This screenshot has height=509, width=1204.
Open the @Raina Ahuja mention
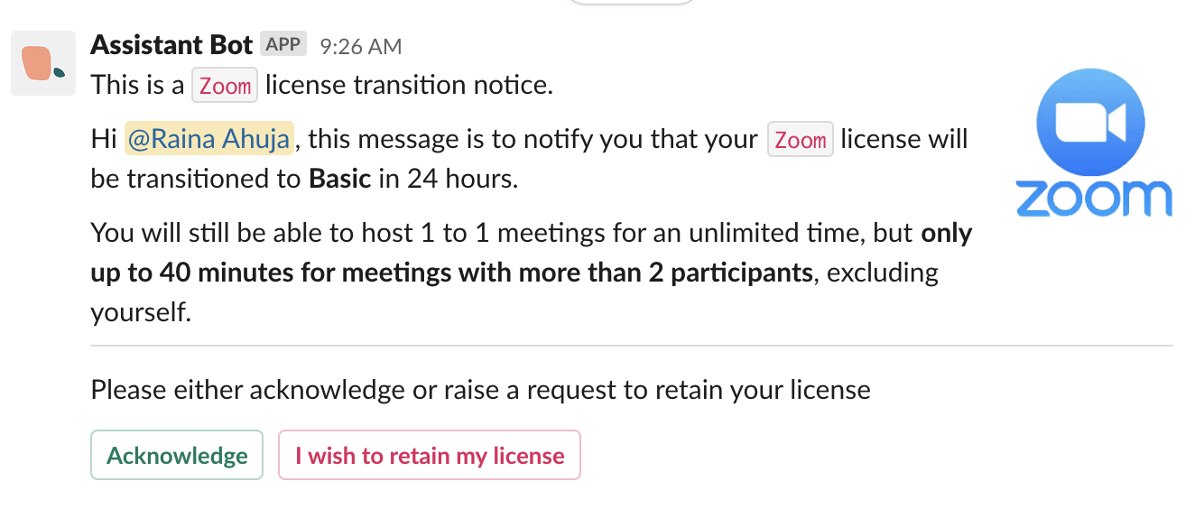[209, 140]
